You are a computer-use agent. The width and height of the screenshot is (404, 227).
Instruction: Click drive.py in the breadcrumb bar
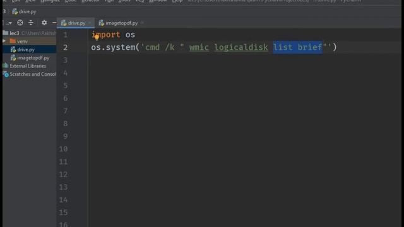(25, 11)
